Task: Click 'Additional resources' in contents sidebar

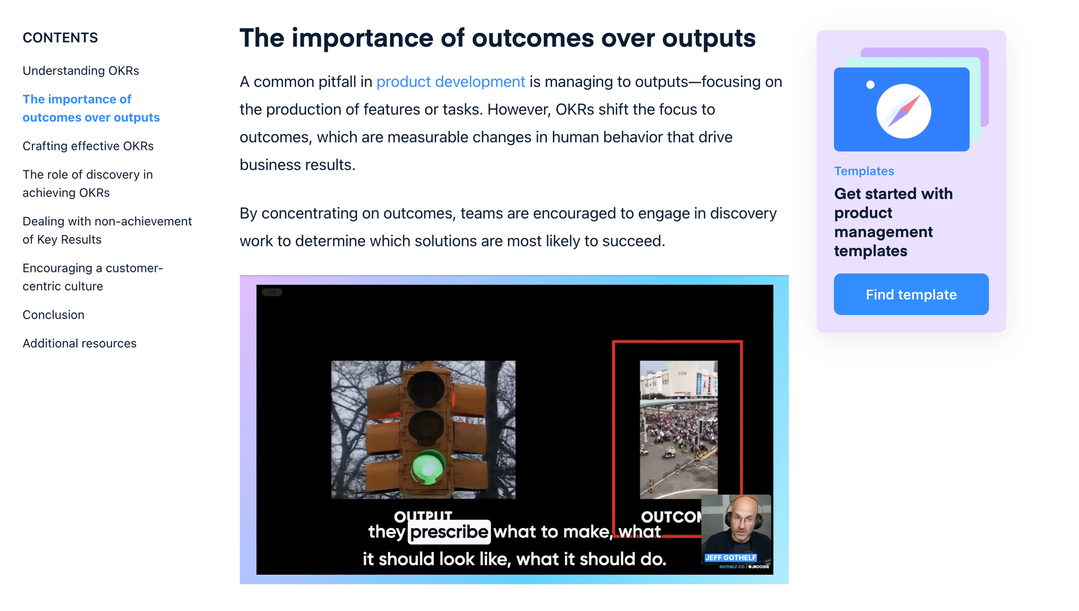Action: [x=79, y=342]
